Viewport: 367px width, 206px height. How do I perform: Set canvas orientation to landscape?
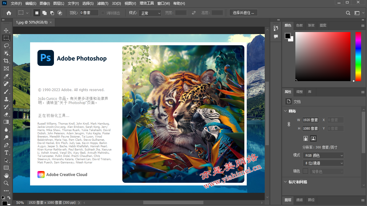pos(313,138)
